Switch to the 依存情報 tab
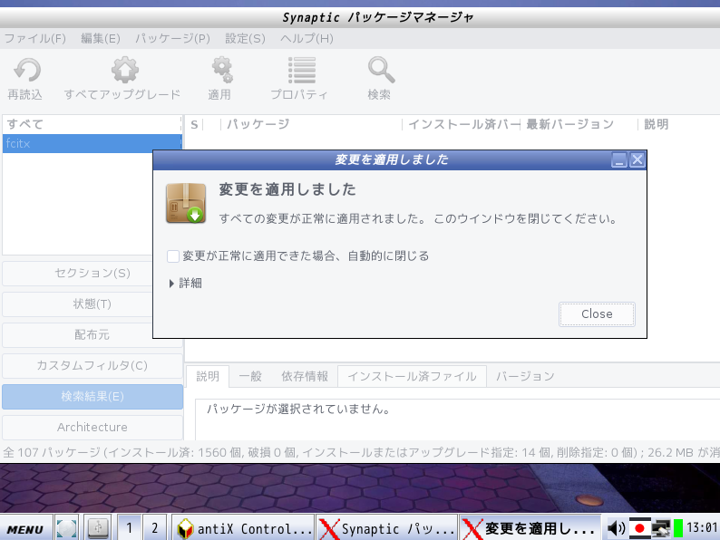This screenshot has height=540, width=720. (305, 377)
